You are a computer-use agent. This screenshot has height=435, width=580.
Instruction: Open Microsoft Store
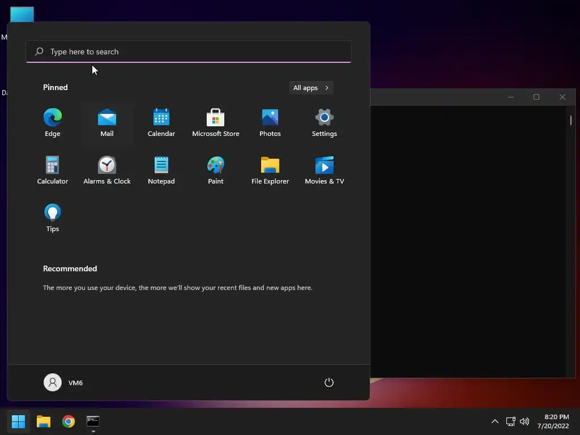[x=216, y=123]
